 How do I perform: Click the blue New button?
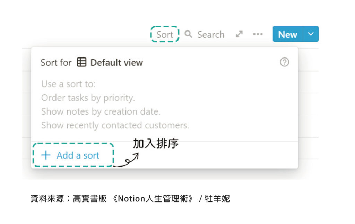click(287, 34)
